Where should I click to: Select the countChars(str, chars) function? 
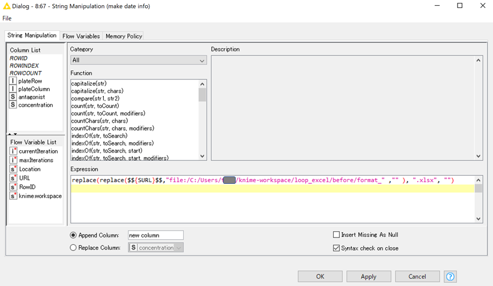click(x=100, y=121)
